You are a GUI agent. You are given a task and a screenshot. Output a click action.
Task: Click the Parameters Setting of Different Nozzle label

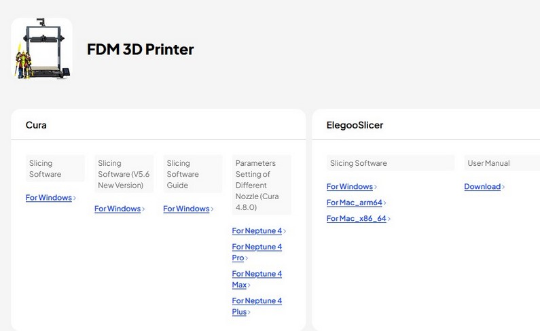(255, 185)
